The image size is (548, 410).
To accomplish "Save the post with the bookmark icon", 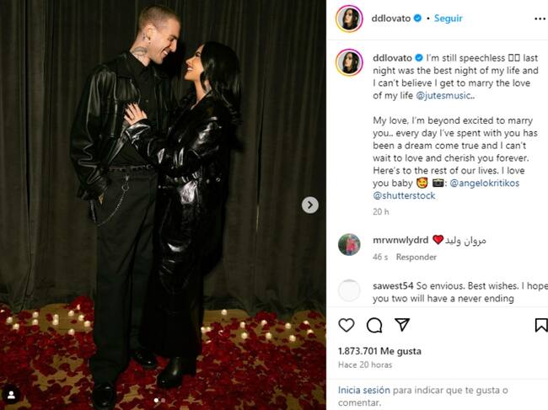I will point(541,325).
